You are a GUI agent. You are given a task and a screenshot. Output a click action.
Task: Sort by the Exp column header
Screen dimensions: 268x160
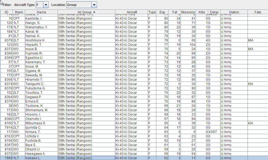pyautogui.click(x=162, y=12)
